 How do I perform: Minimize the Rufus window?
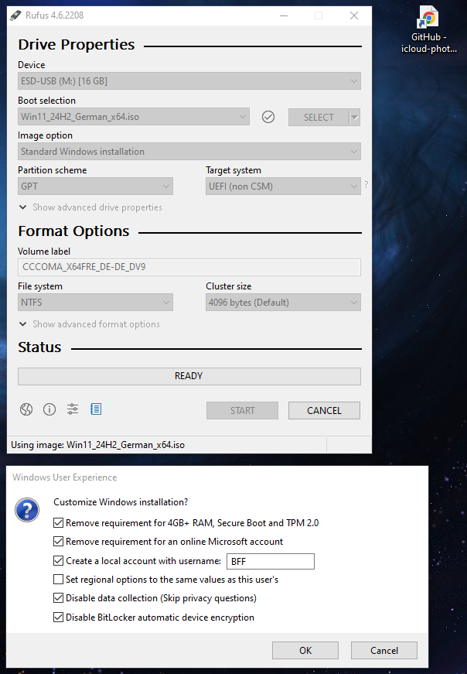[x=284, y=15]
